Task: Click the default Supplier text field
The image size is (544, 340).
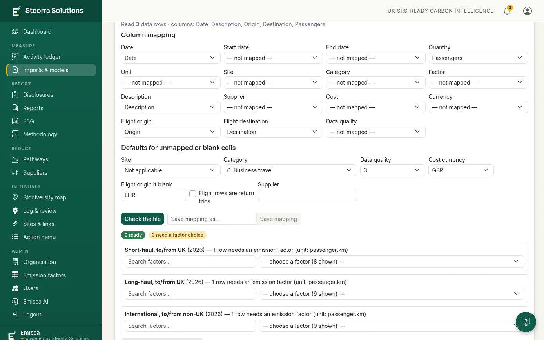Action: pyautogui.click(x=307, y=195)
